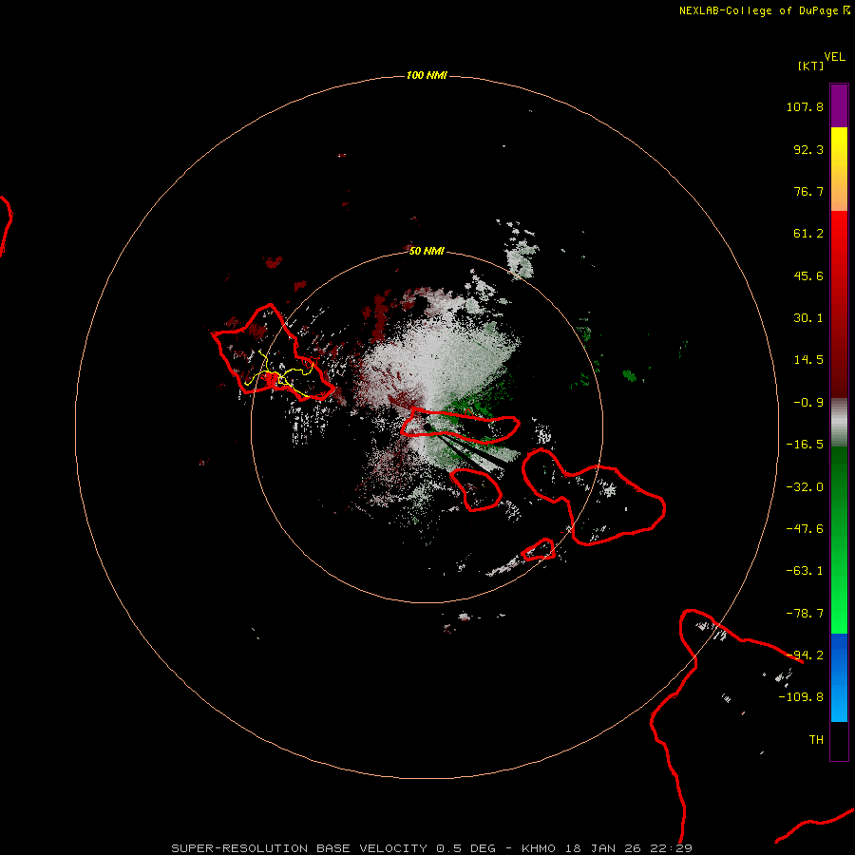Select the 45.6 scale value
Image resolution: width=855 pixels, height=855 pixels.
808,275
